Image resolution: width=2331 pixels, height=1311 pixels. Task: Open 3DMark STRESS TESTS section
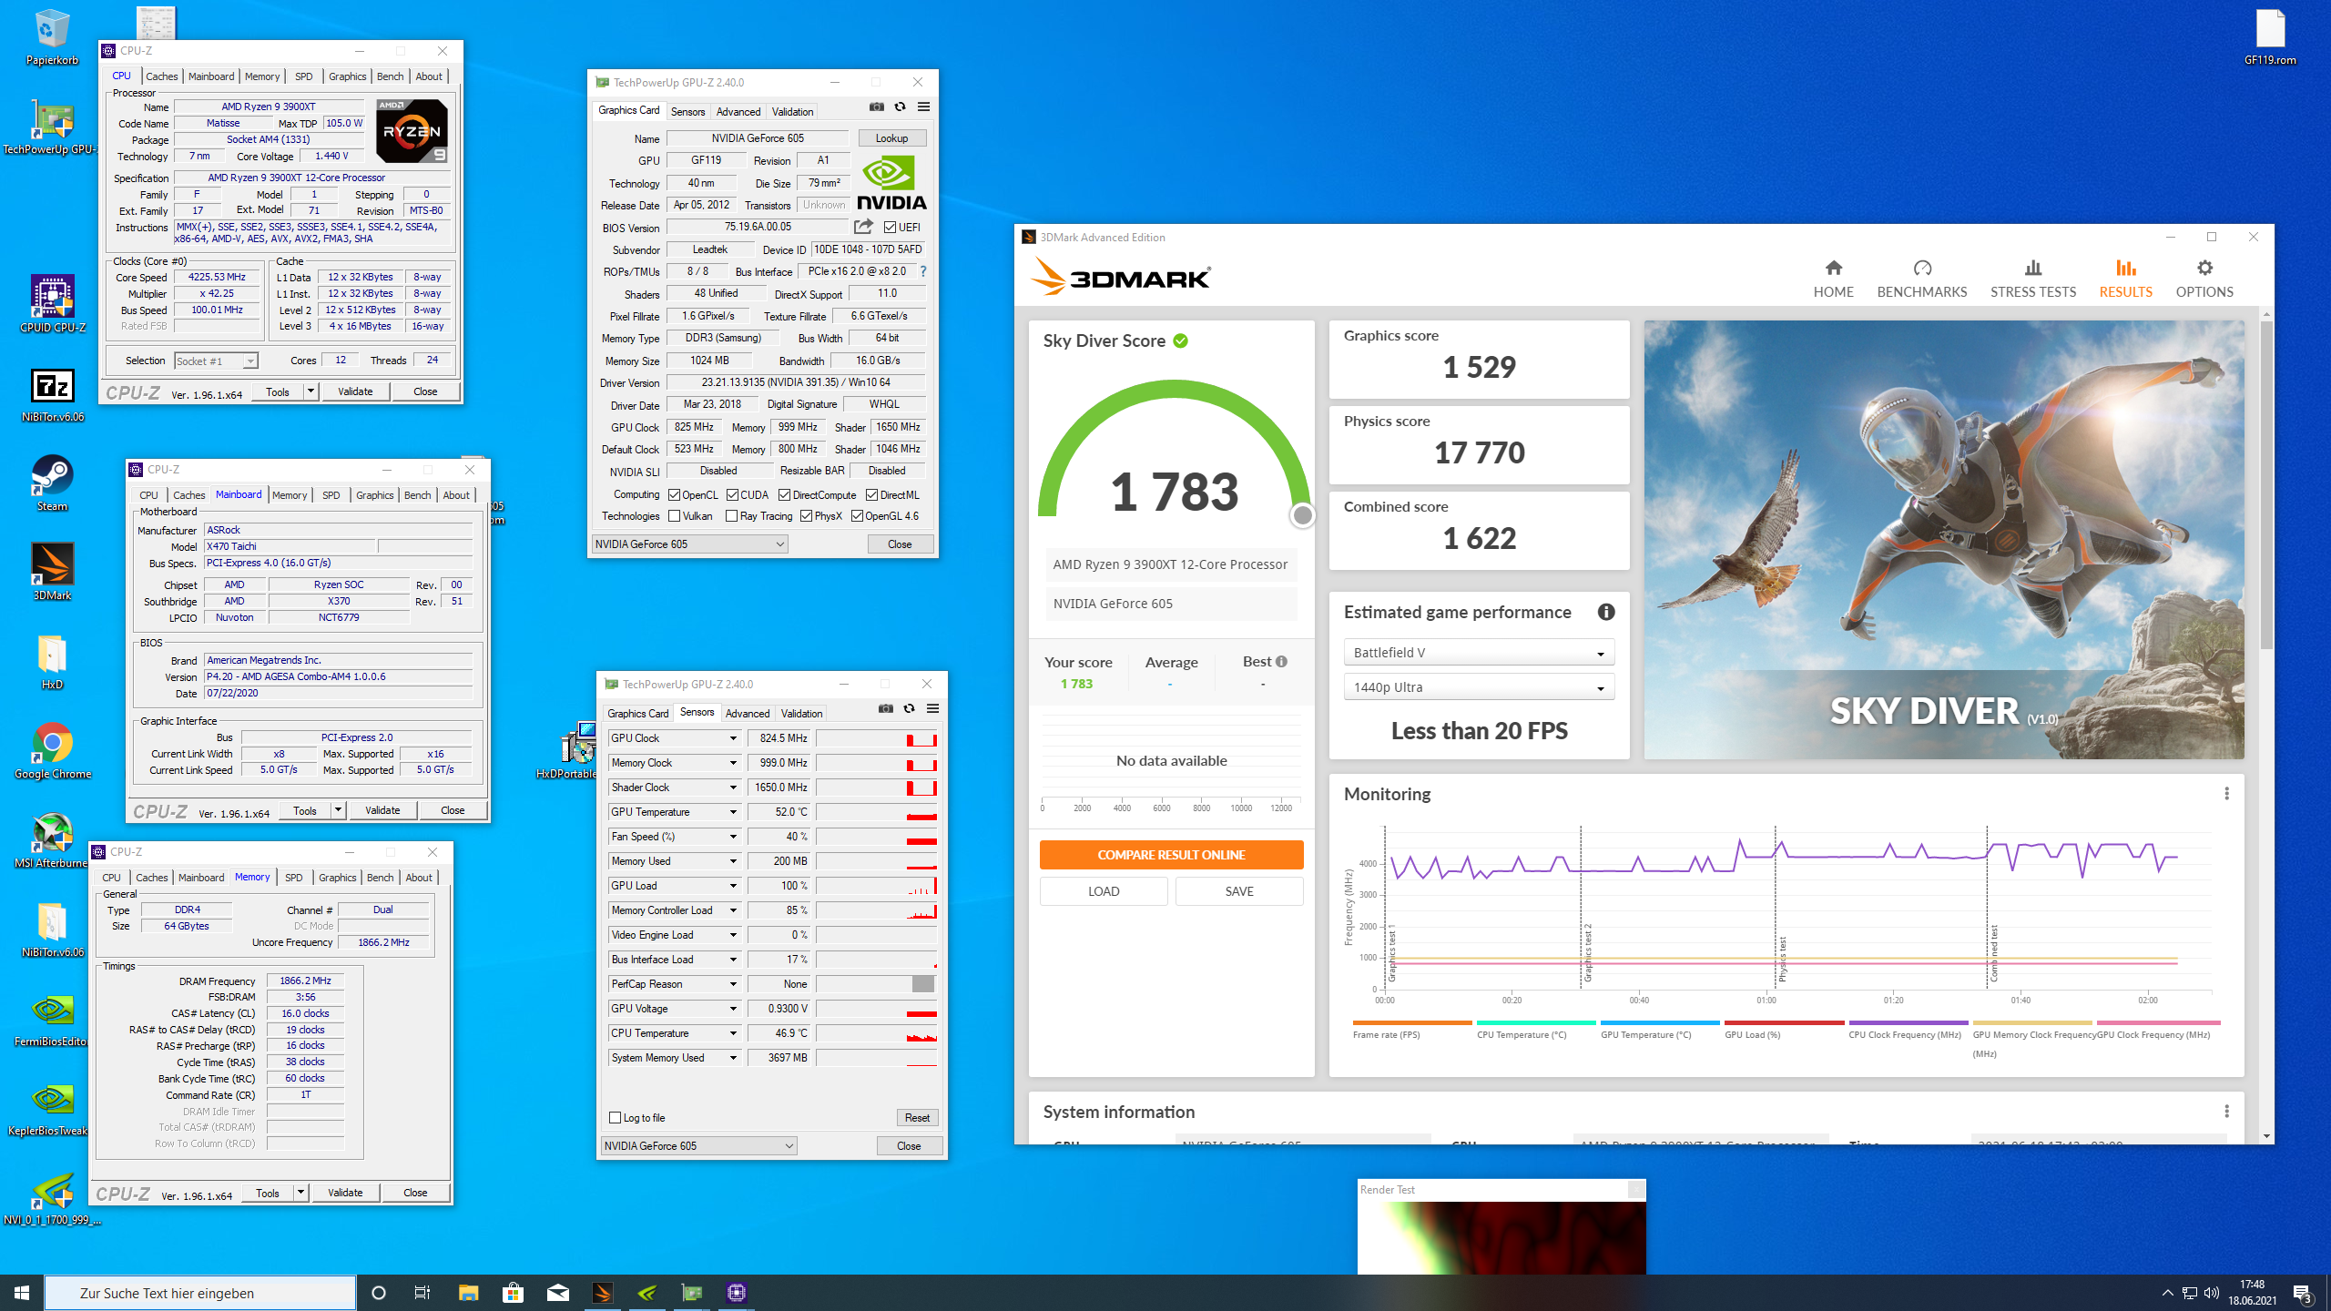coord(2032,279)
